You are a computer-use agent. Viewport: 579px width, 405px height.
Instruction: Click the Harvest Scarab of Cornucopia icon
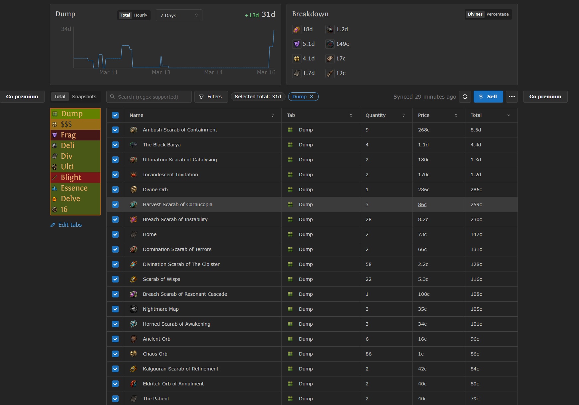134,204
